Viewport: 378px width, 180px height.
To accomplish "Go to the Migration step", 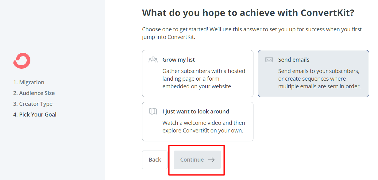I will 29,82.
